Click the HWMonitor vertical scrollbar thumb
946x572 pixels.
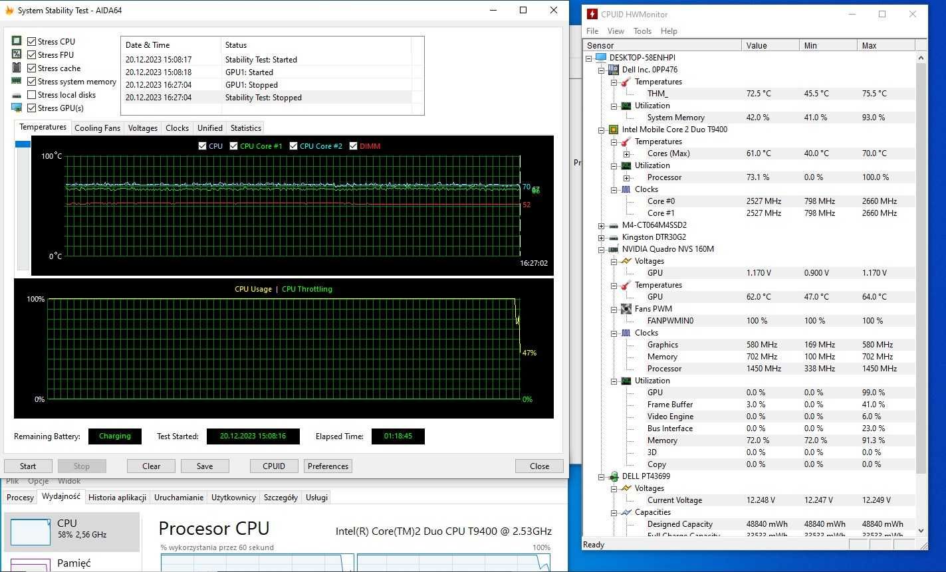tap(921, 269)
